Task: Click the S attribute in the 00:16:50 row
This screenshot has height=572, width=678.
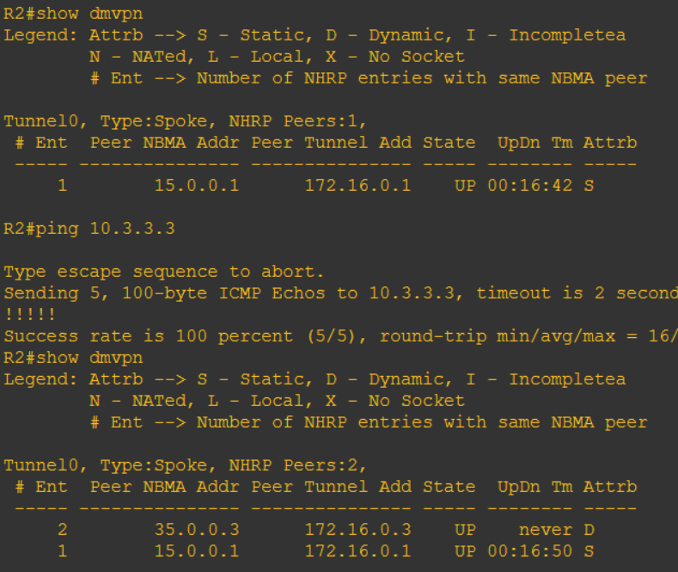Action: (589, 551)
